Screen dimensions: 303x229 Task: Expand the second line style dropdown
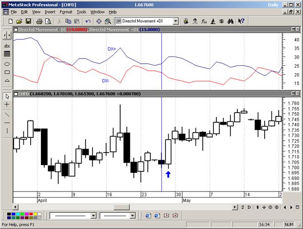(x=133, y=215)
